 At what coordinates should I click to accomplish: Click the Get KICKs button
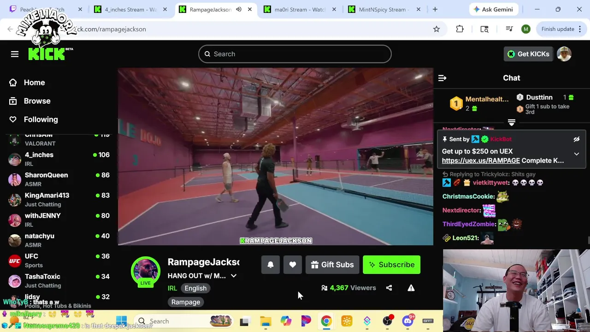pyautogui.click(x=528, y=54)
